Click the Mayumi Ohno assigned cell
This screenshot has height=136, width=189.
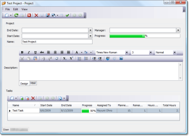[107, 111]
